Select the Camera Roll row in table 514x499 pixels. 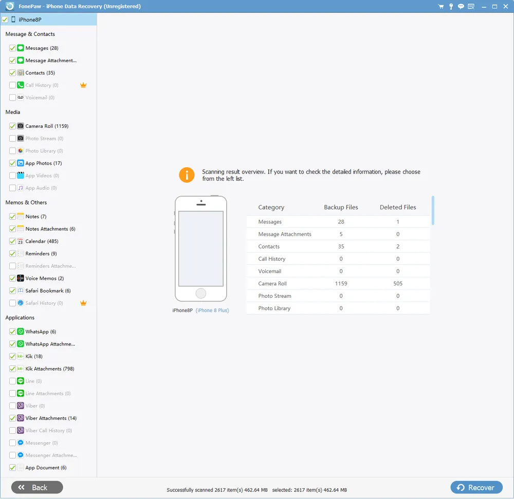click(x=338, y=283)
